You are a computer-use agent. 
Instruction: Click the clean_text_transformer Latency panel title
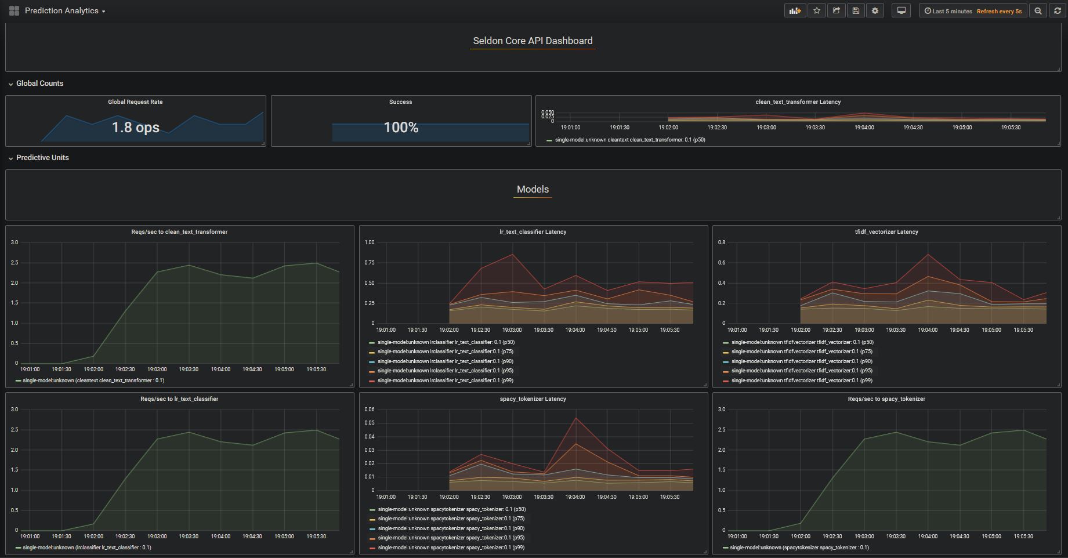pyautogui.click(x=797, y=102)
